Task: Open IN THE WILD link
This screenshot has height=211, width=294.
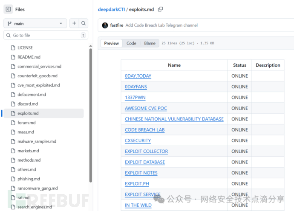Action: [x=138, y=205]
